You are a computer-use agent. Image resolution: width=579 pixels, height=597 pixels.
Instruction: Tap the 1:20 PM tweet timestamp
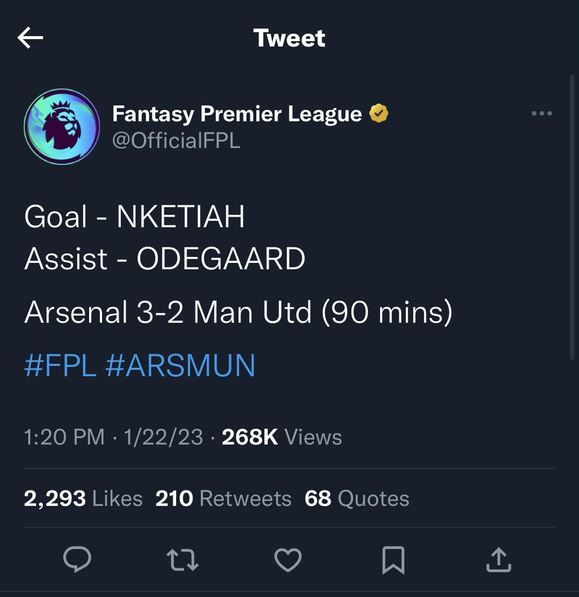(64, 437)
